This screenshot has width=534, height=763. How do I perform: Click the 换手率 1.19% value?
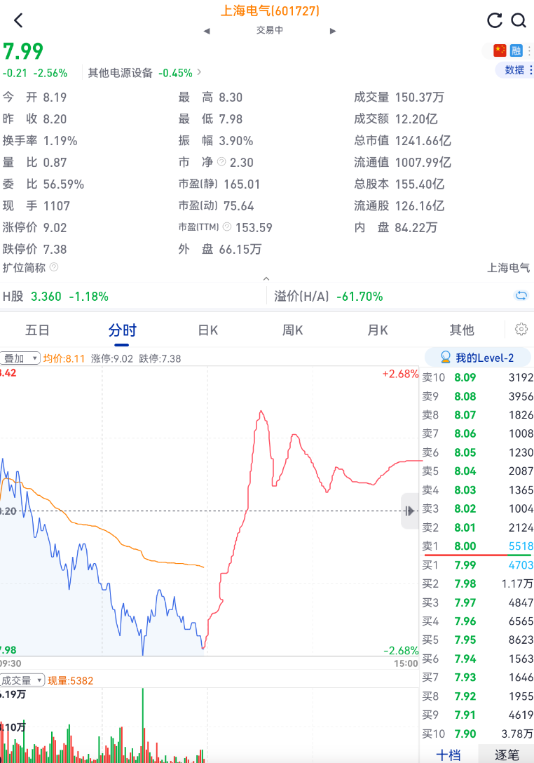[40, 141]
